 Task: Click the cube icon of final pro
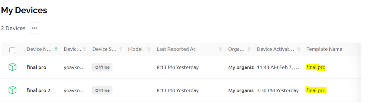pyautogui.click(x=12, y=67)
